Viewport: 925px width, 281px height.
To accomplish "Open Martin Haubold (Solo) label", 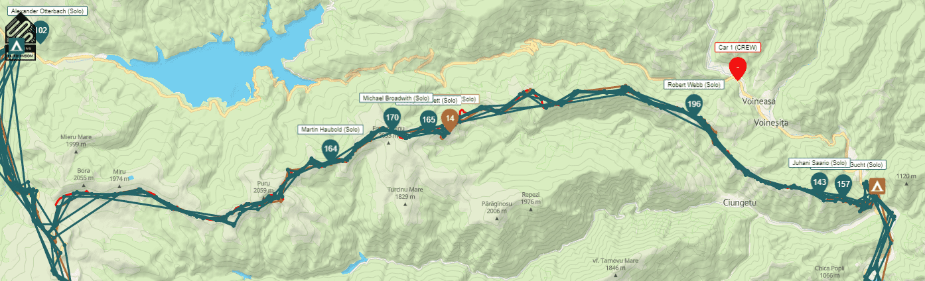I will (330, 129).
